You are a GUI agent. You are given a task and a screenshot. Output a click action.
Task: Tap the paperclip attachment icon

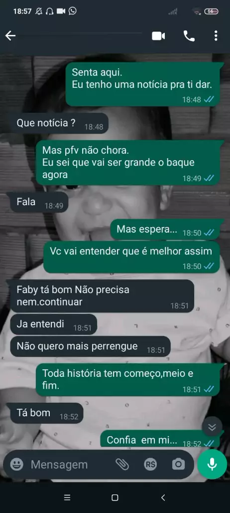(x=122, y=464)
